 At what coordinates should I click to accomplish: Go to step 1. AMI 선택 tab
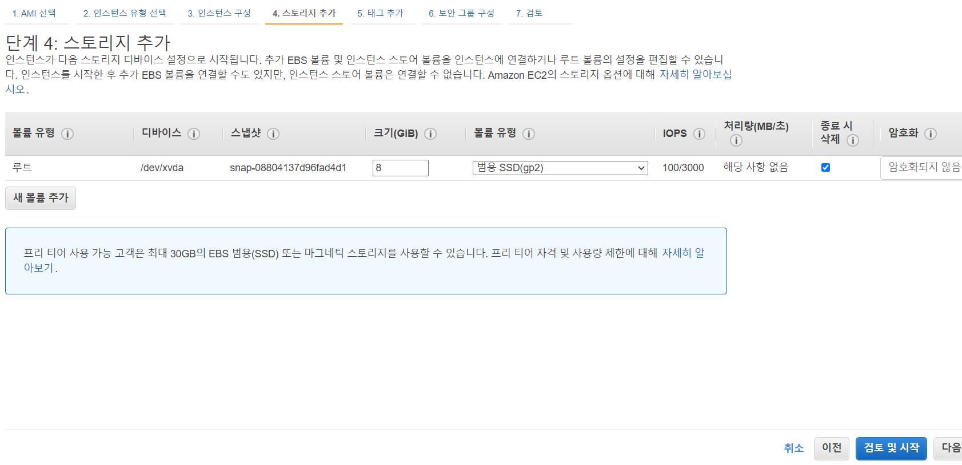(x=34, y=13)
